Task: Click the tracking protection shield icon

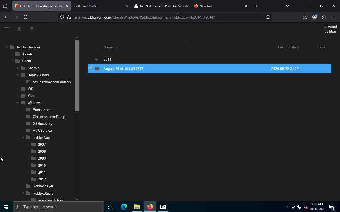Action: coord(62,17)
